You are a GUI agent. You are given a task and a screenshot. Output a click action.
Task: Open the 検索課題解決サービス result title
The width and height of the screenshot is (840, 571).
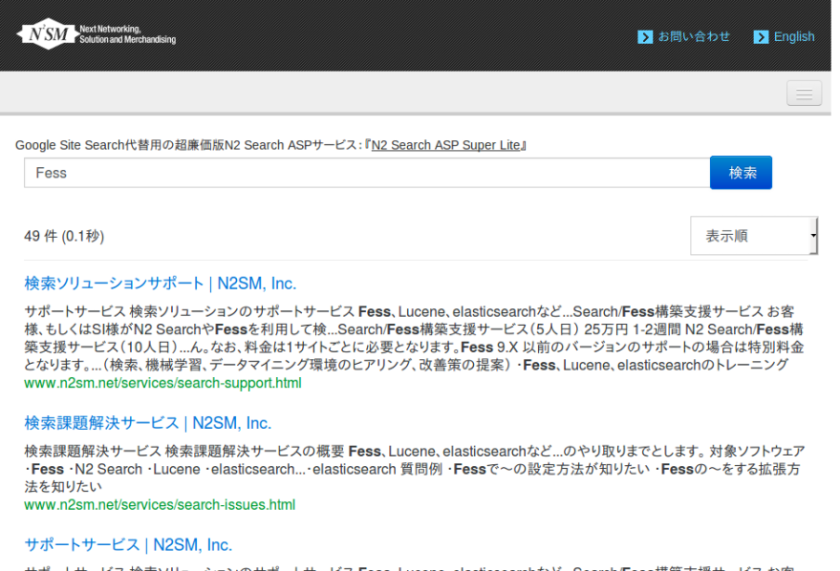pos(148,423)
